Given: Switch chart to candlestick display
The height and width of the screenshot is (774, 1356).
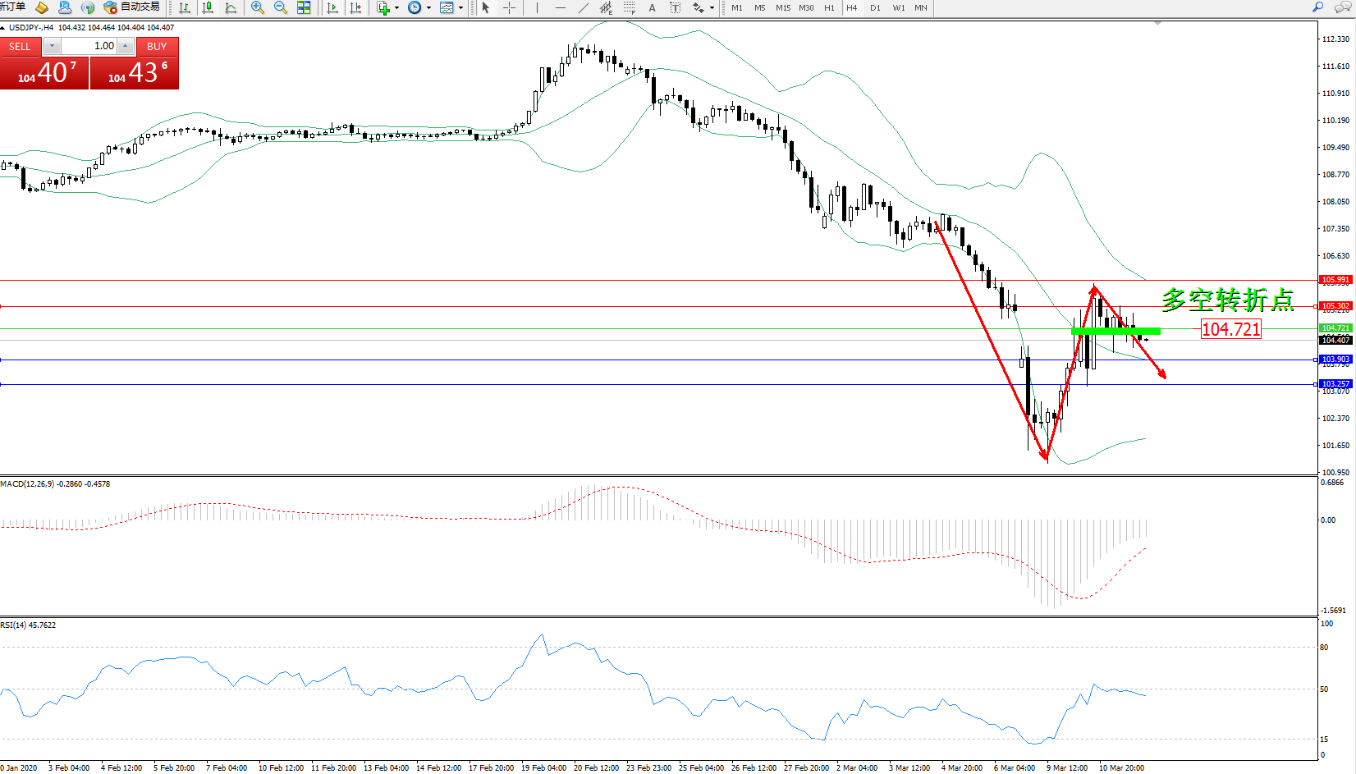Looking at the screenshot, I should pos(208,7).
